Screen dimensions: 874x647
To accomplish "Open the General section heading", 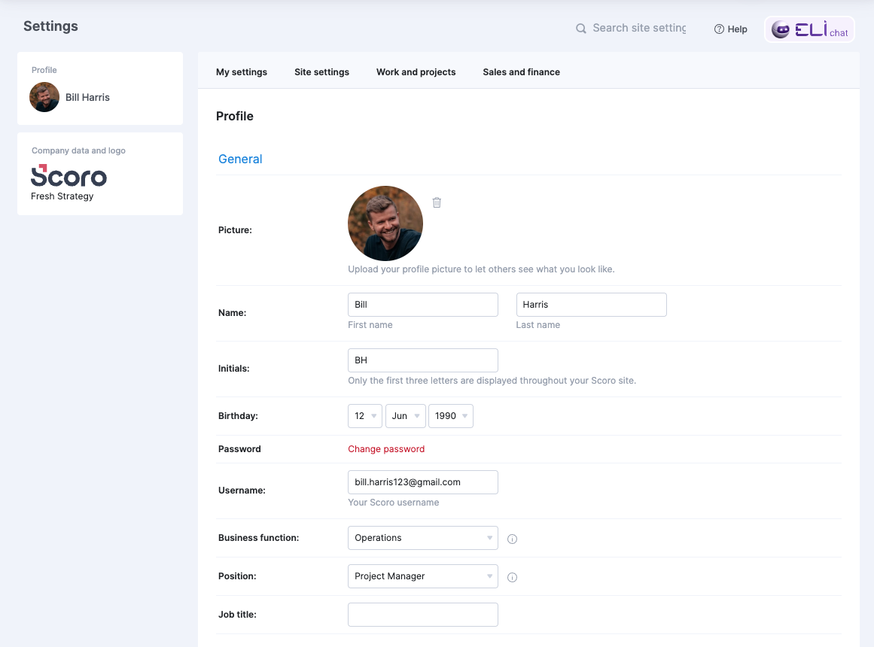I will (240, 159).
